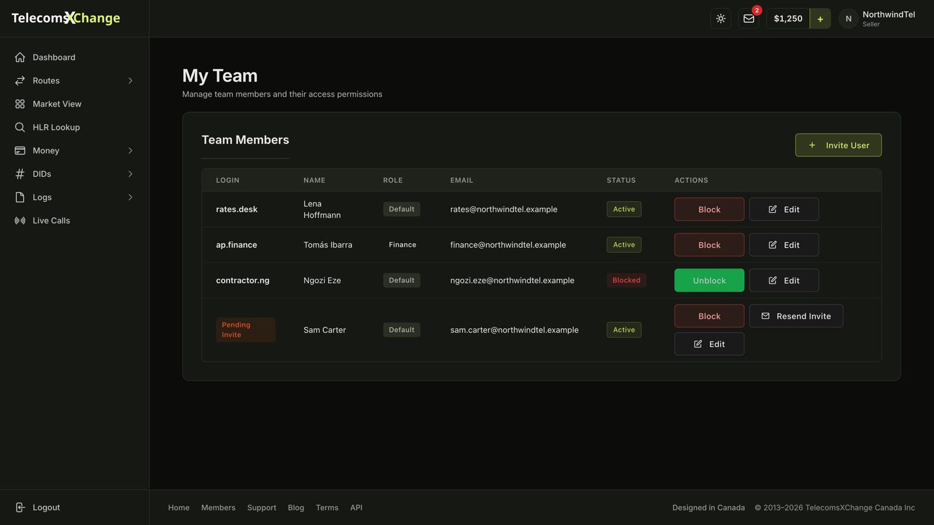The width and height of the screenshot is (934, 525).
Task: Expand the DIDs chevron
Action: tap(130, 174)
